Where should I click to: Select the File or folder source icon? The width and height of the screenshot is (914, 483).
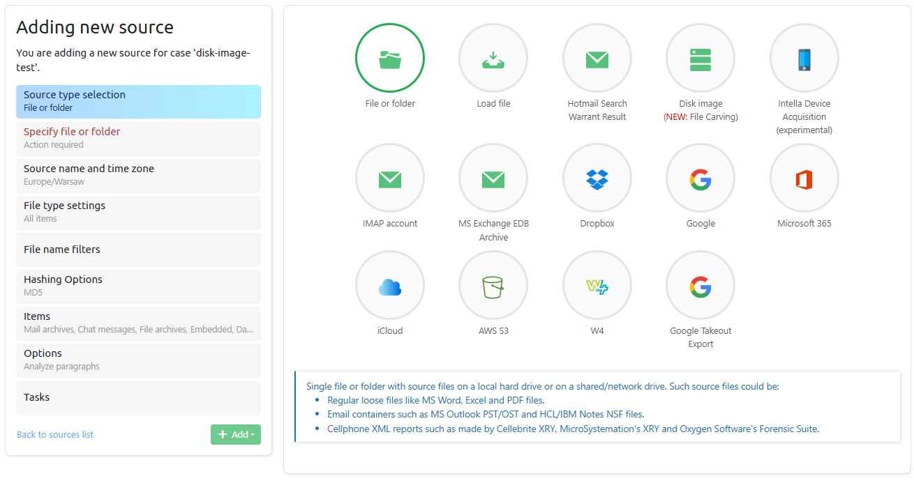(x=390, y=59)
